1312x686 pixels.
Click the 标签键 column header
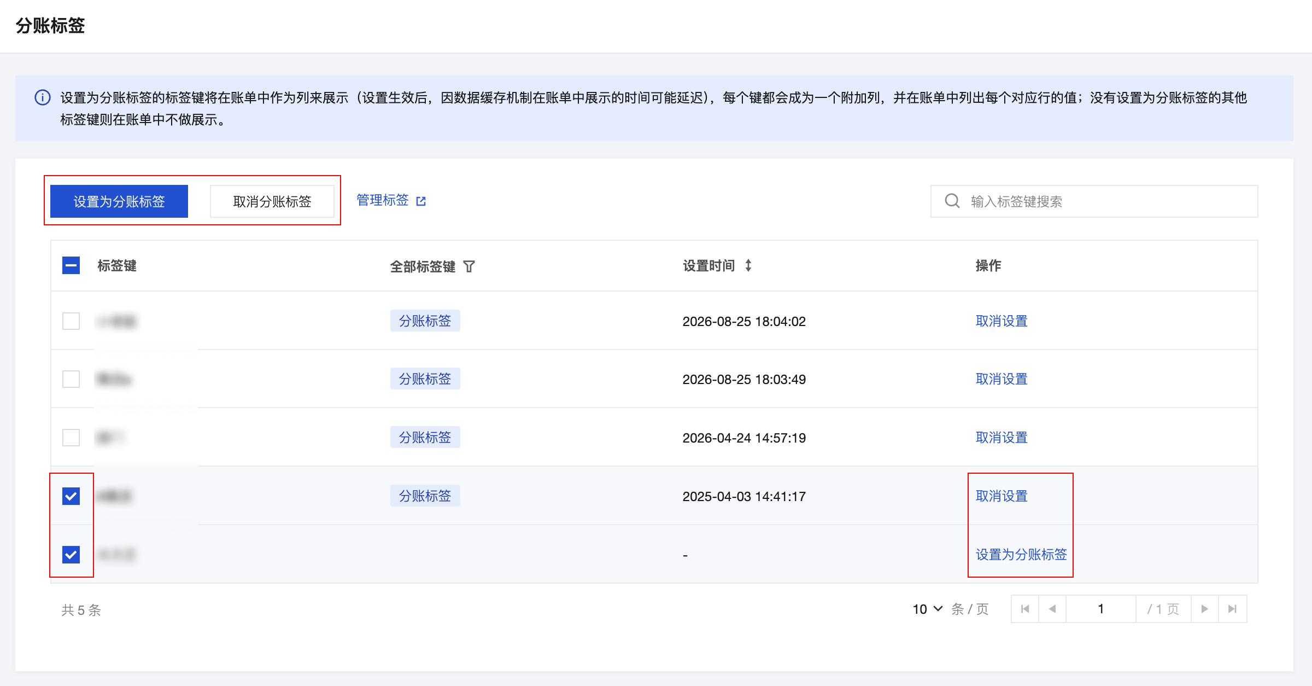pyautogui.click(x=117, y=265)
